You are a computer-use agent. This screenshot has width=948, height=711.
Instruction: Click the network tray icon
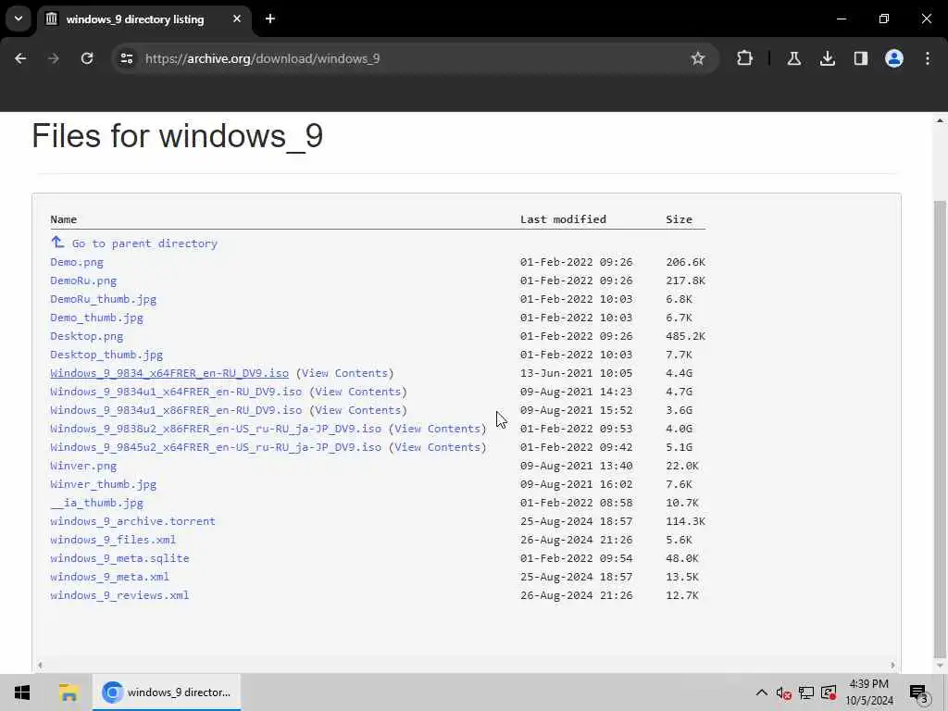click(806, 692)
